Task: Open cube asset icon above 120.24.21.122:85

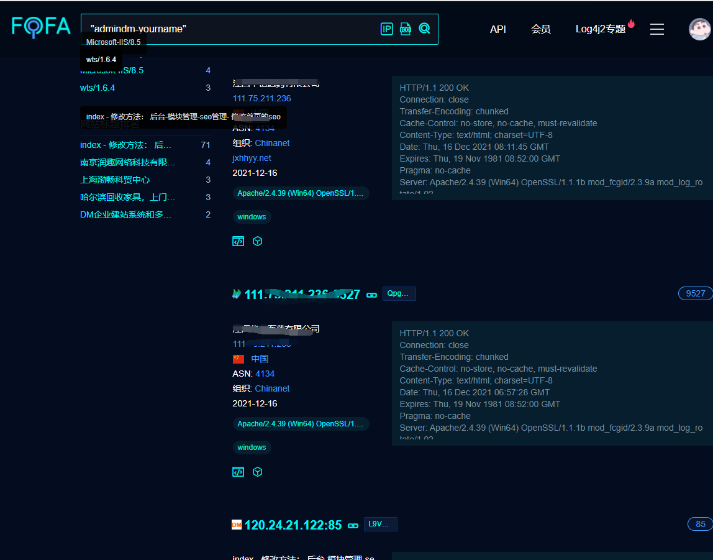Action: coord(257,472)
